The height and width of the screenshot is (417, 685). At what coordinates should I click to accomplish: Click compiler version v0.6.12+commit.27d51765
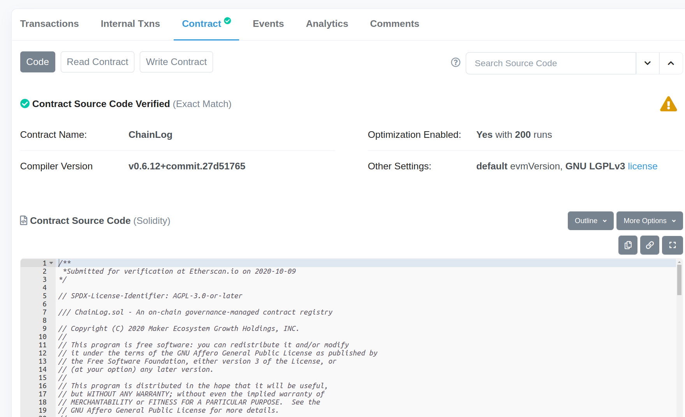[x=187, y=166]
